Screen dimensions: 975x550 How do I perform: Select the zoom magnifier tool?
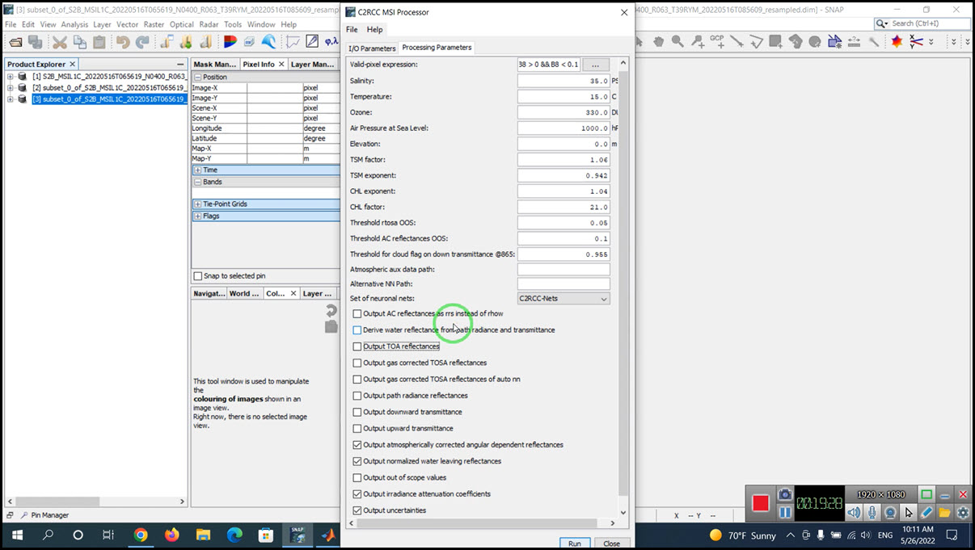(677, 42)
